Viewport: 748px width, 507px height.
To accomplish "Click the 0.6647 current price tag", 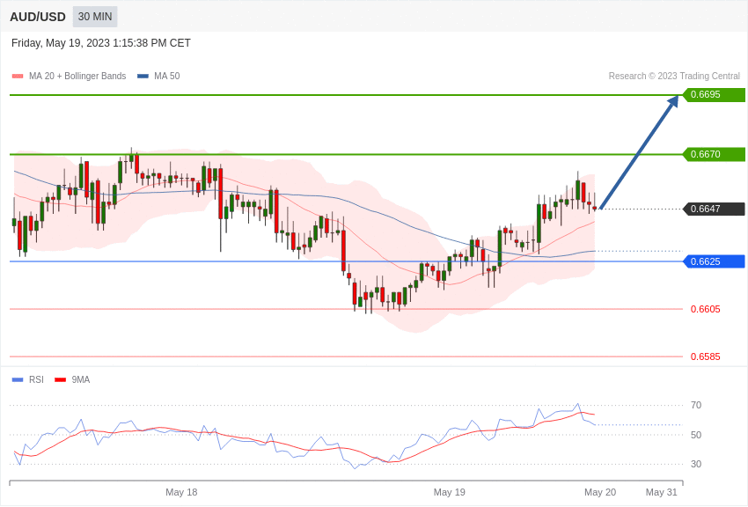I will pyautogui.click(x=714, y=209).
